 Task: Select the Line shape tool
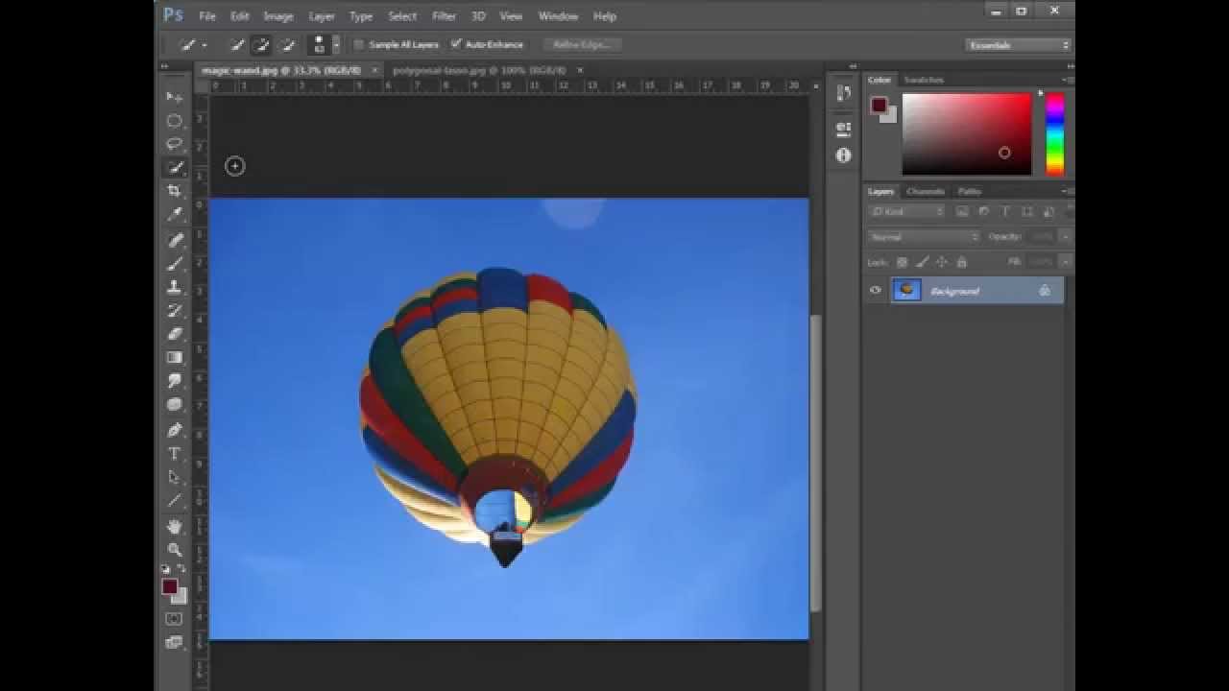coord(174,500)
